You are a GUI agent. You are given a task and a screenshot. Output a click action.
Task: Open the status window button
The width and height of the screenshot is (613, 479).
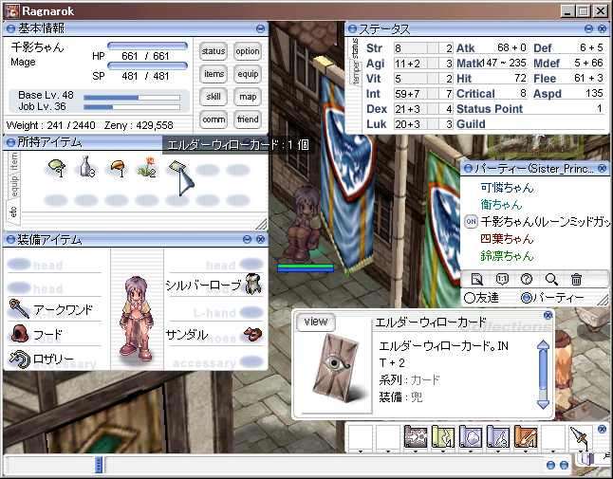click(x=214, y=51)
